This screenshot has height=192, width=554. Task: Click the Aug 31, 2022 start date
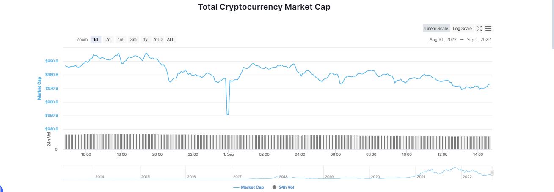[x=443, y=40]
